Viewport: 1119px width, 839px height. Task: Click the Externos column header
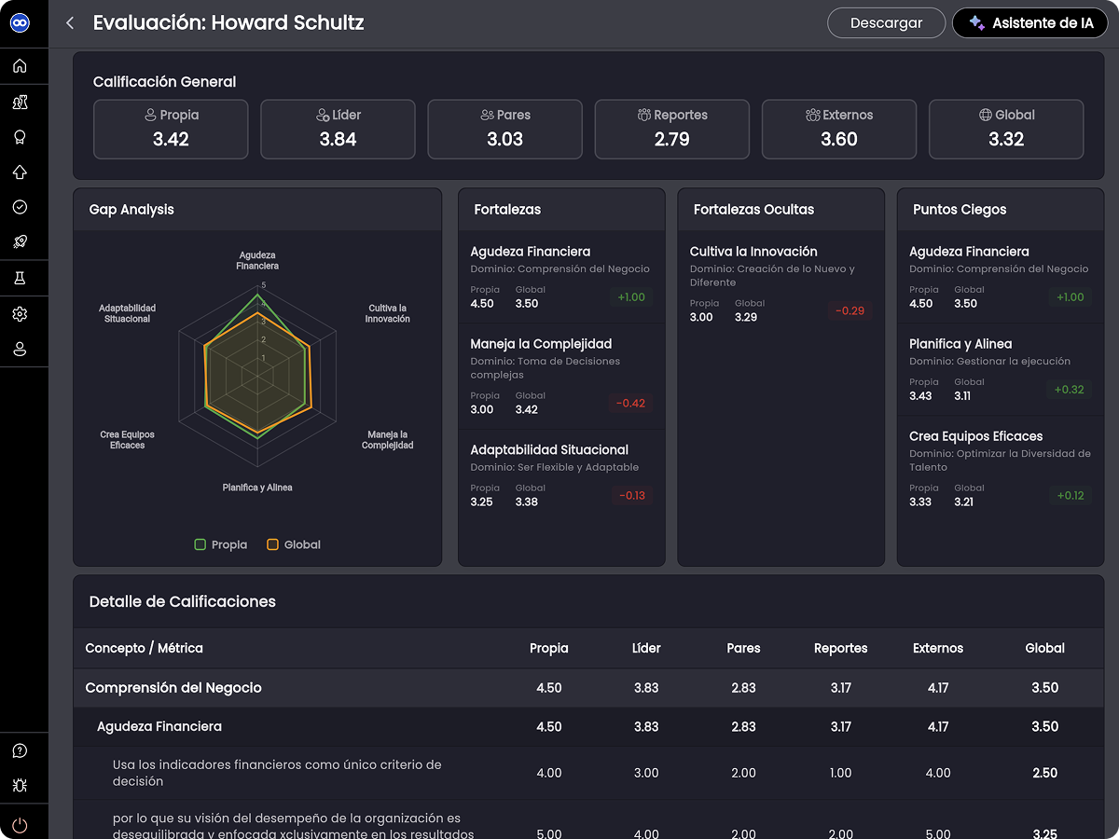[x=937, y=648]
